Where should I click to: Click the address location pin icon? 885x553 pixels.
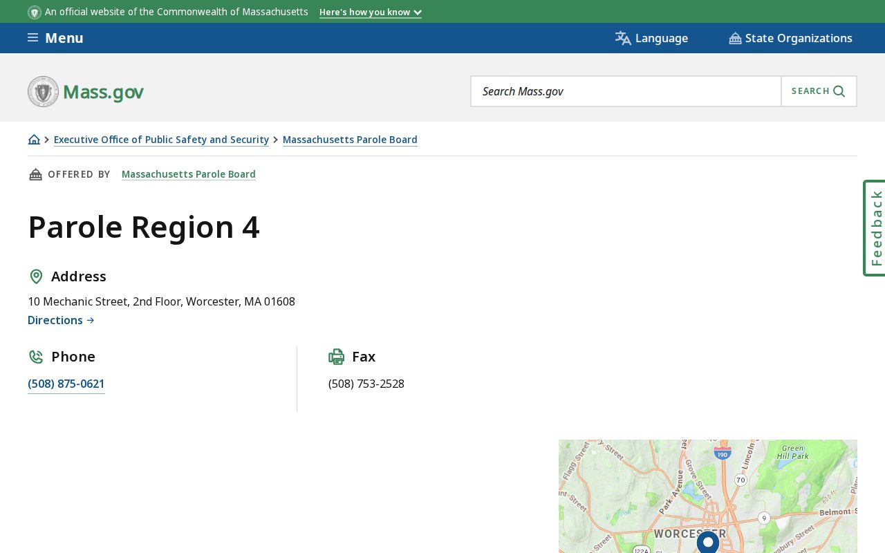coord(36,276)
